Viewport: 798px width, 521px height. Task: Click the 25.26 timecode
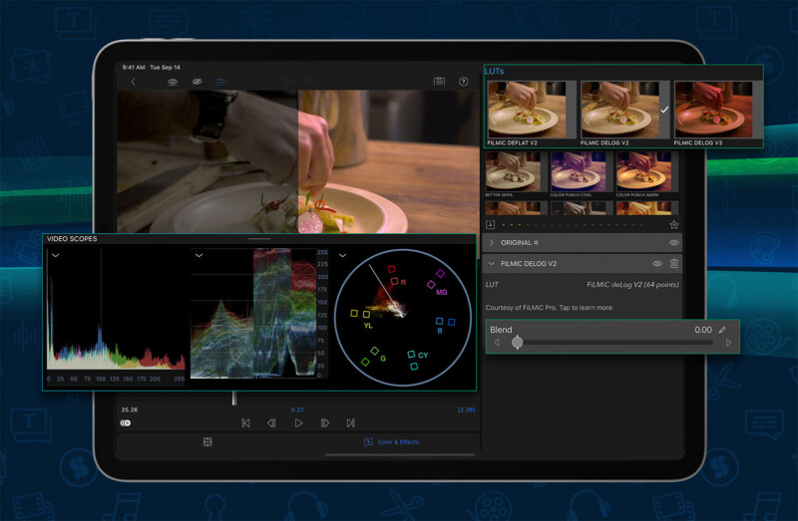click(x=130, y=409)
